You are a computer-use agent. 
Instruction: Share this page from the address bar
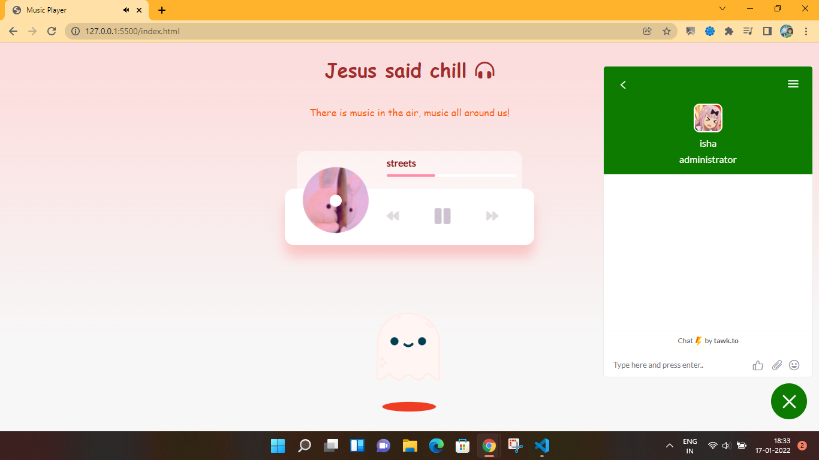coord(648,31)
